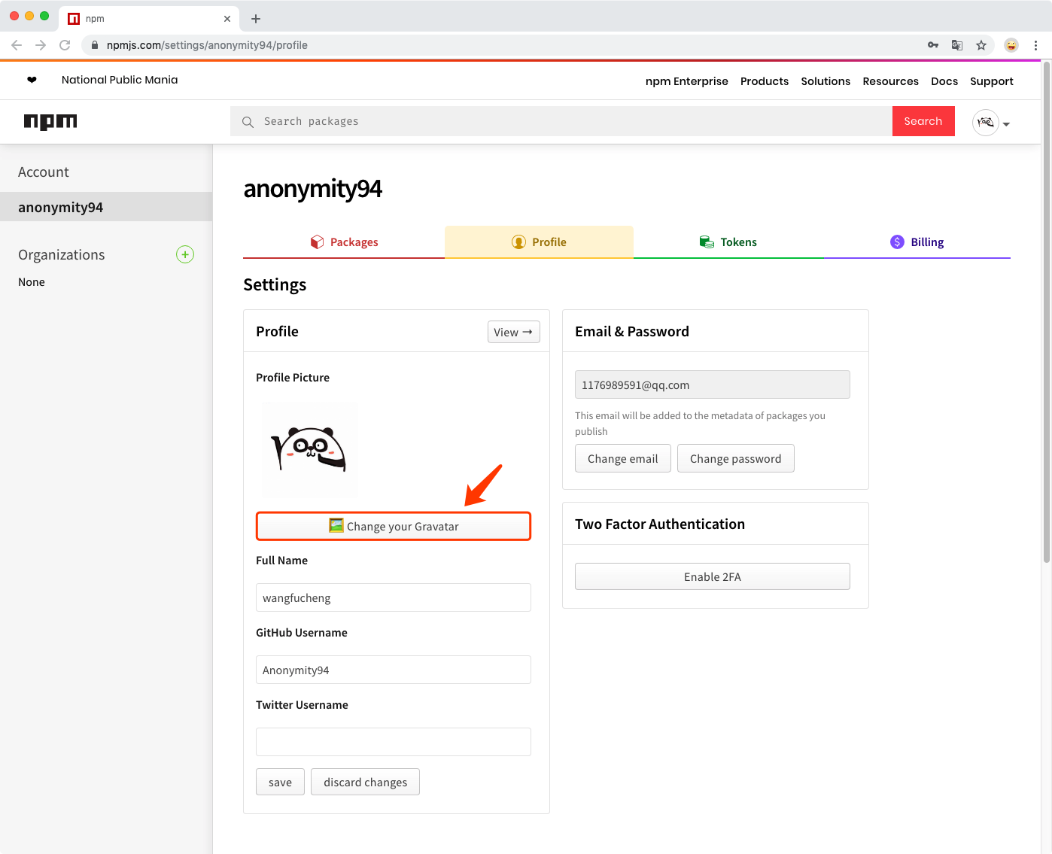The width and height of the screenshot is (1052, 854).
Task: Switch to the Profile tab
Action: click(539, 242)
